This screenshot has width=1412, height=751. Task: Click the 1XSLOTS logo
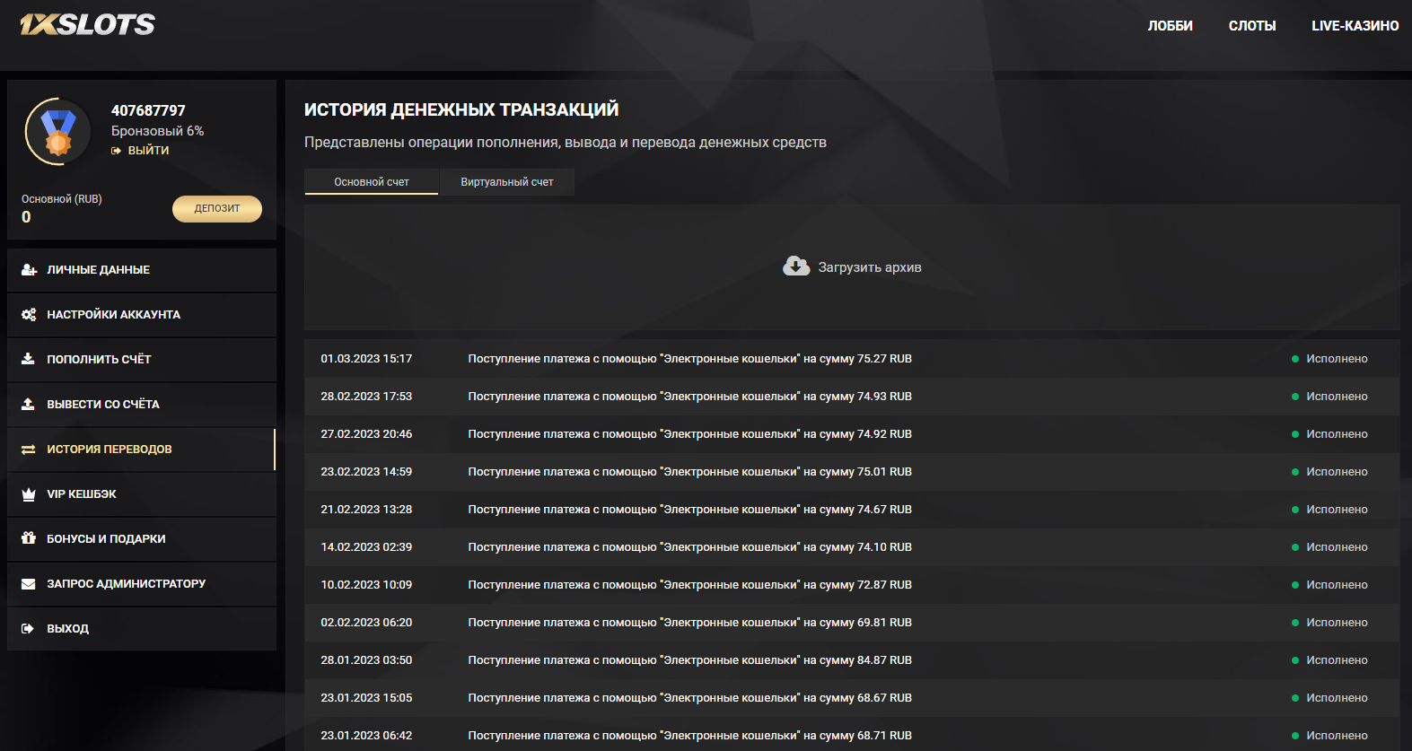(x=87, y=24)
